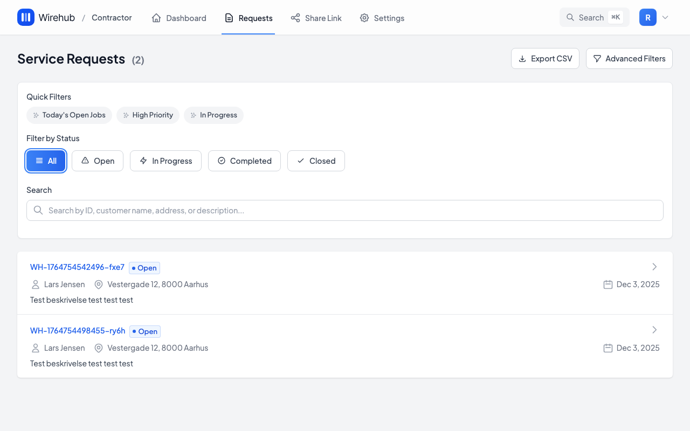This screenshot has width=690, height=431.
Task: Click the location pin icon on second request
Action: [x=99, y=348]
